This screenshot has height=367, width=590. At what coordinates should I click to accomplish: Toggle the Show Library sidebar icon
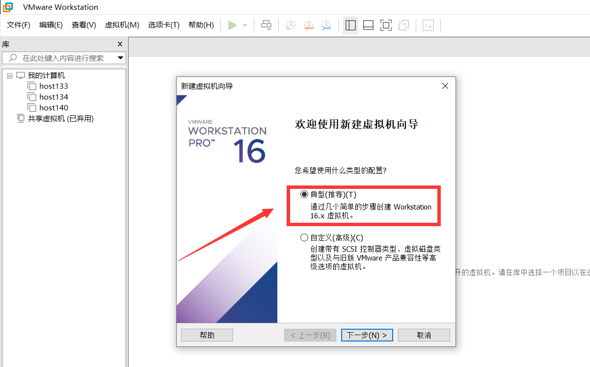[x=350, y=25]
